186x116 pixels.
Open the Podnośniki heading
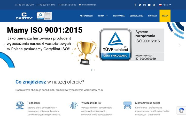(34, 103)
